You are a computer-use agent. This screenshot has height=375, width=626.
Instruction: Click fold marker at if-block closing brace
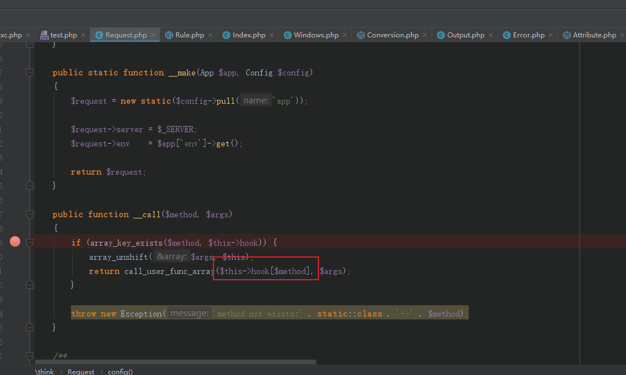click(30, 285)
